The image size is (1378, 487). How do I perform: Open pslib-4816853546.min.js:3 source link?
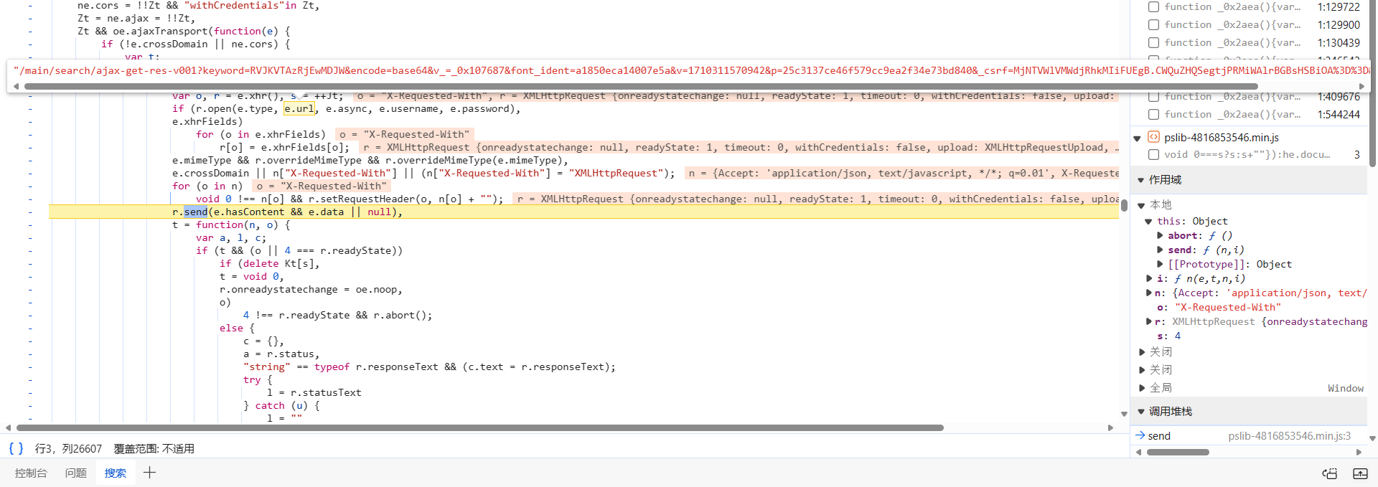coord(1289,435)
